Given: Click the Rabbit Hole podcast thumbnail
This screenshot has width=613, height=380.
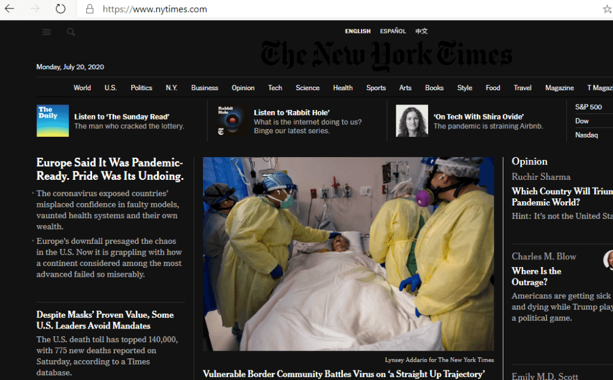Looking at the screenshot, I should coord(232,121).
